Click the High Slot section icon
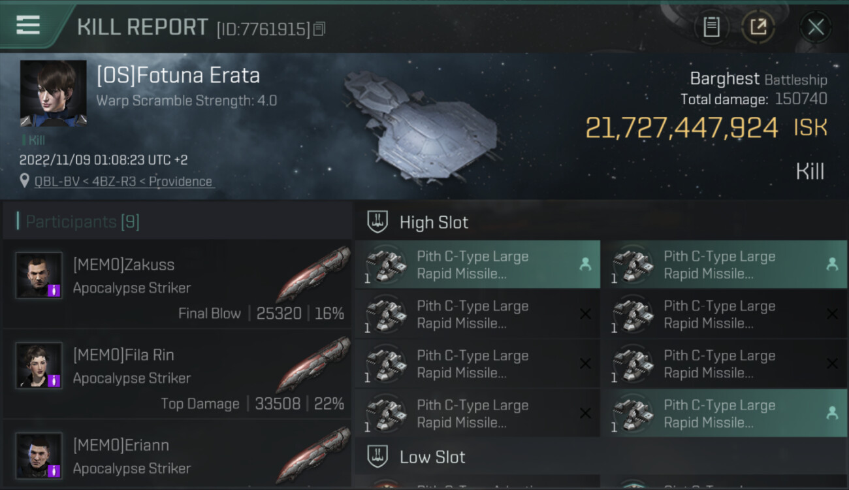 pos(377,222)
